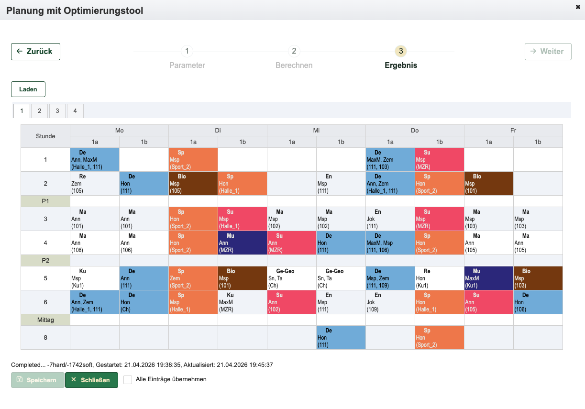Click the Zurück back button
This screenshot has height=409, width=585.
(x=35, y=52)
